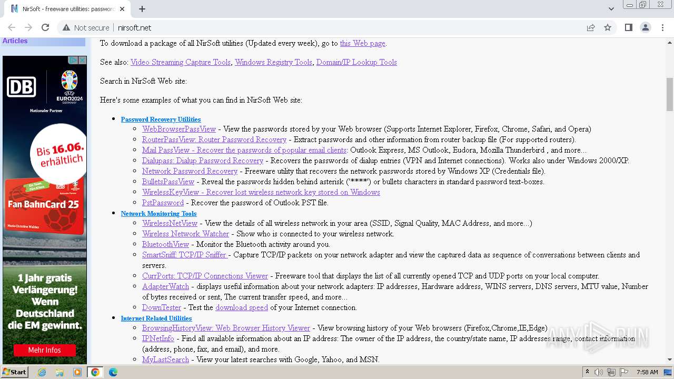The width and height of the screenshot is (674, 379).
Task: Open Mail PassView link
Action: (x=244, y=150)
